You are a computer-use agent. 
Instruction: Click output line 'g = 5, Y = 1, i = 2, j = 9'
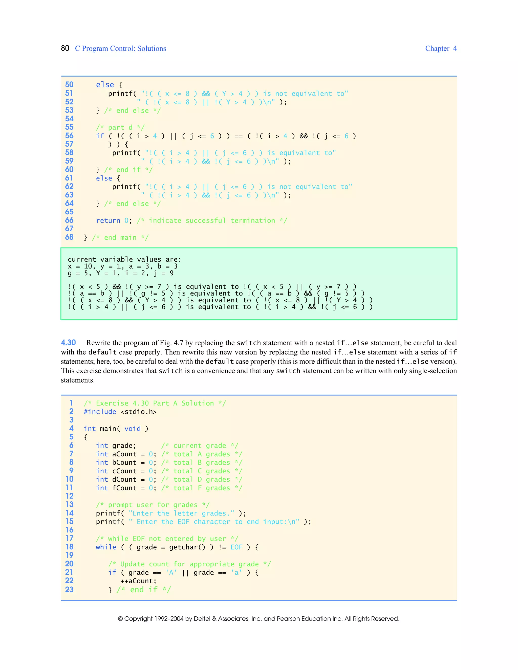pyautogui.click(x=121, y=273)
